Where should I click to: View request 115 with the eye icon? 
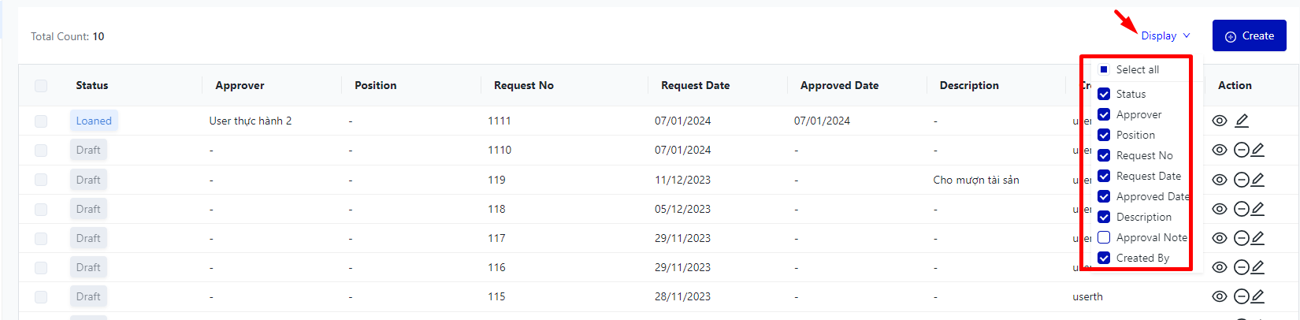pyautogui.click(x=1219, y=296)
